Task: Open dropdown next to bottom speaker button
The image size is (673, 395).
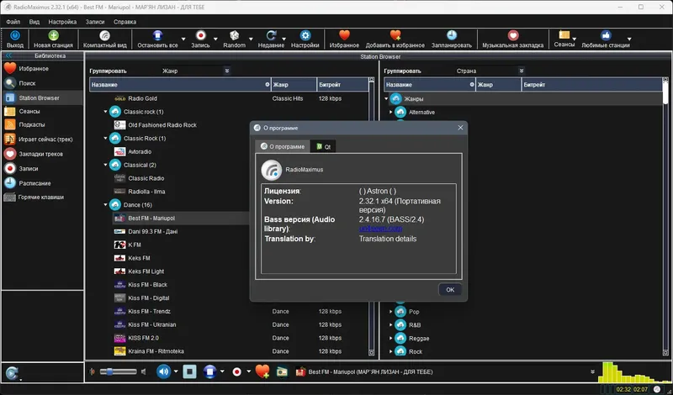Action: coord(176,371)
